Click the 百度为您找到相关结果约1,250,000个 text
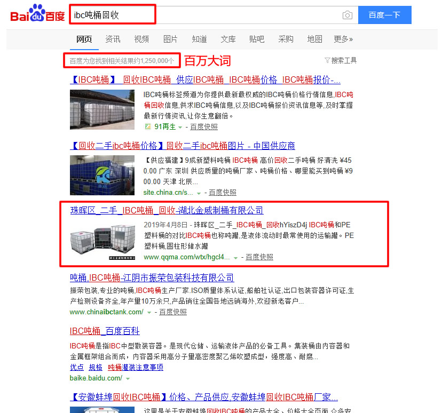The width and height of the screenshot is (442, 413). [x=122, y=61]
